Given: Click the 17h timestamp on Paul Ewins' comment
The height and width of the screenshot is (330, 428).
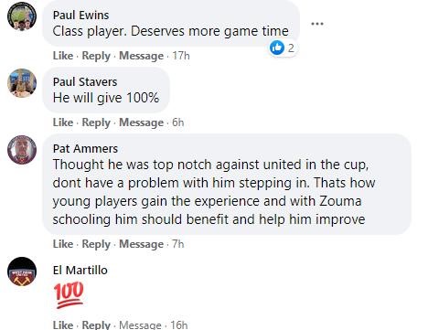Looking at the screenshot, I should click(181, 56).
